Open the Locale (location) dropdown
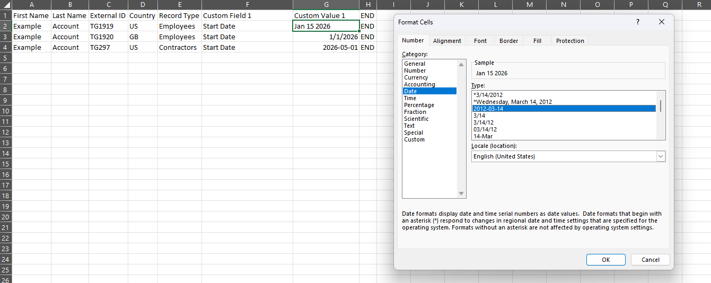This screenshot has height=283, width=711. (661, 156)
